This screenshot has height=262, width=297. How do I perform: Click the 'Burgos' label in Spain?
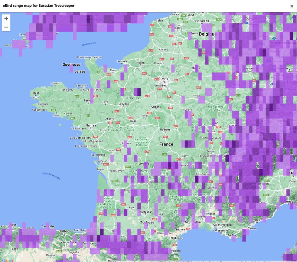(50, 255)
